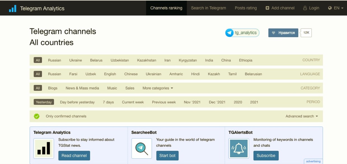Viewport: 347px width, 164px height.
Task: Select Add channel in navigation
Action: coord(280,8)
